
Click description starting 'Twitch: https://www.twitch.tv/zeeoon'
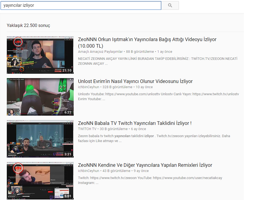[150, 180]
